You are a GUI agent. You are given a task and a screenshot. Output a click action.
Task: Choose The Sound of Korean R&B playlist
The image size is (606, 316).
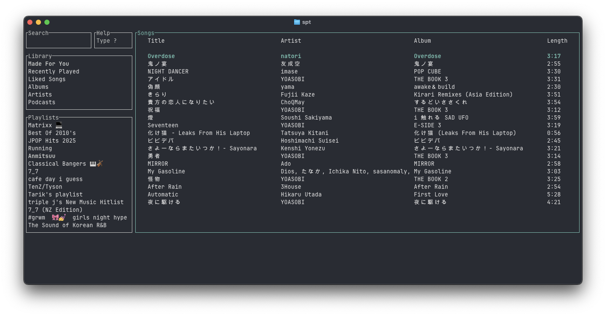tap(67, 225)
